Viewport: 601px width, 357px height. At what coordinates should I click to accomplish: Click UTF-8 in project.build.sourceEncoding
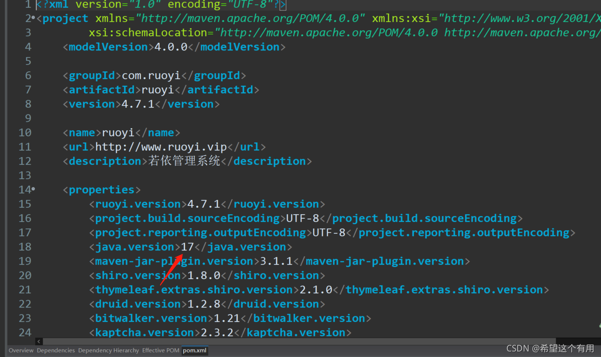tap(303, 218)
